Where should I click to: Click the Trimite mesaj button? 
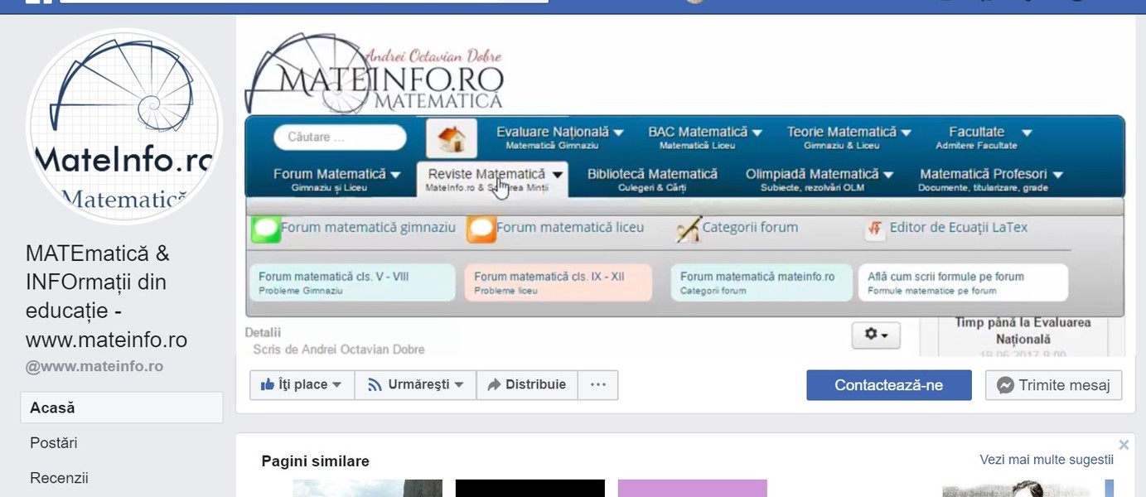click(1053, 385)
